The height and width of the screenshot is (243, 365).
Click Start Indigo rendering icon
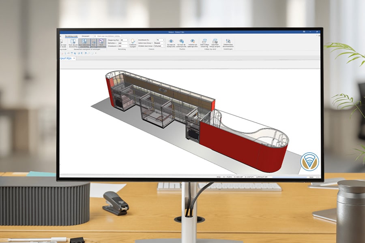click(204, 41)
